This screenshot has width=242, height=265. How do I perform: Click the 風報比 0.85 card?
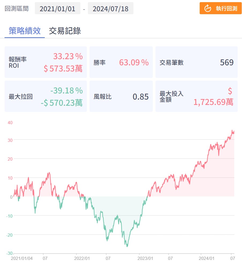point(121,96)
